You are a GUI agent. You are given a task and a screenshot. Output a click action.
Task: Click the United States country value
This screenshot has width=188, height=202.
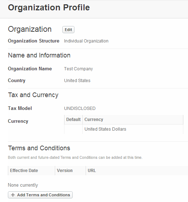coord(77,81)
